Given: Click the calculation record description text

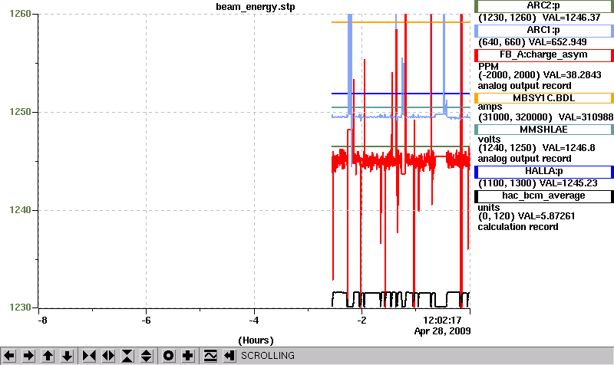Looking at the screenshot, I should [x=518, y=227].
